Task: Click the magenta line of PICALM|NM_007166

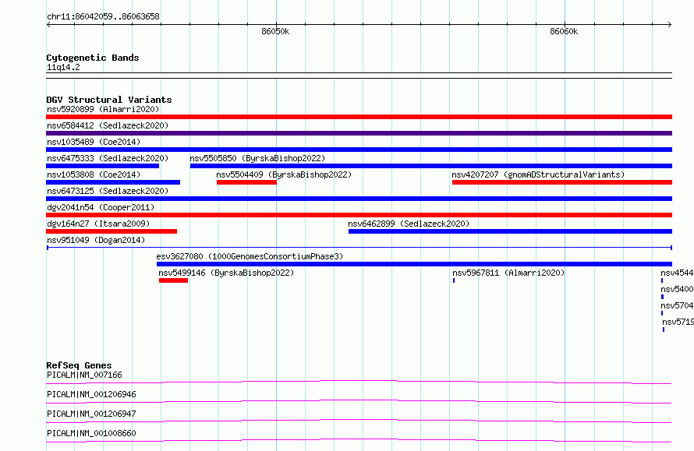Action: tap(359, 382)
